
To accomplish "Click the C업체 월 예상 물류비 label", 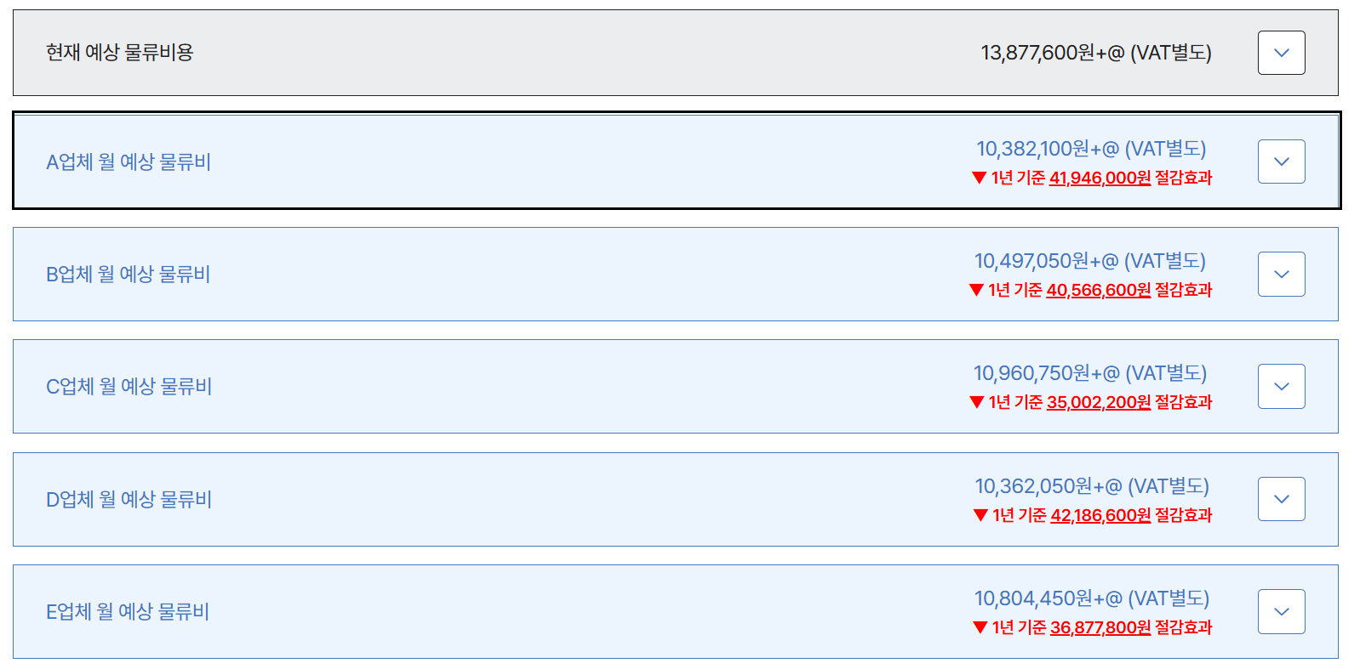I will [129, 386].
